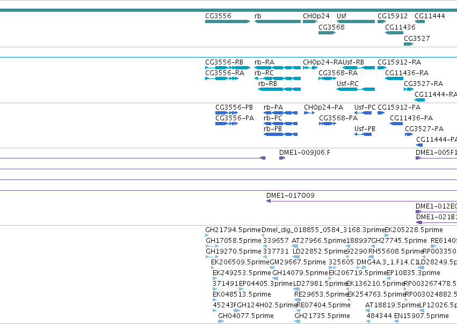457x324 pixels.
Task: Click the rb-PA coding feature
Action: click(281, 113)
